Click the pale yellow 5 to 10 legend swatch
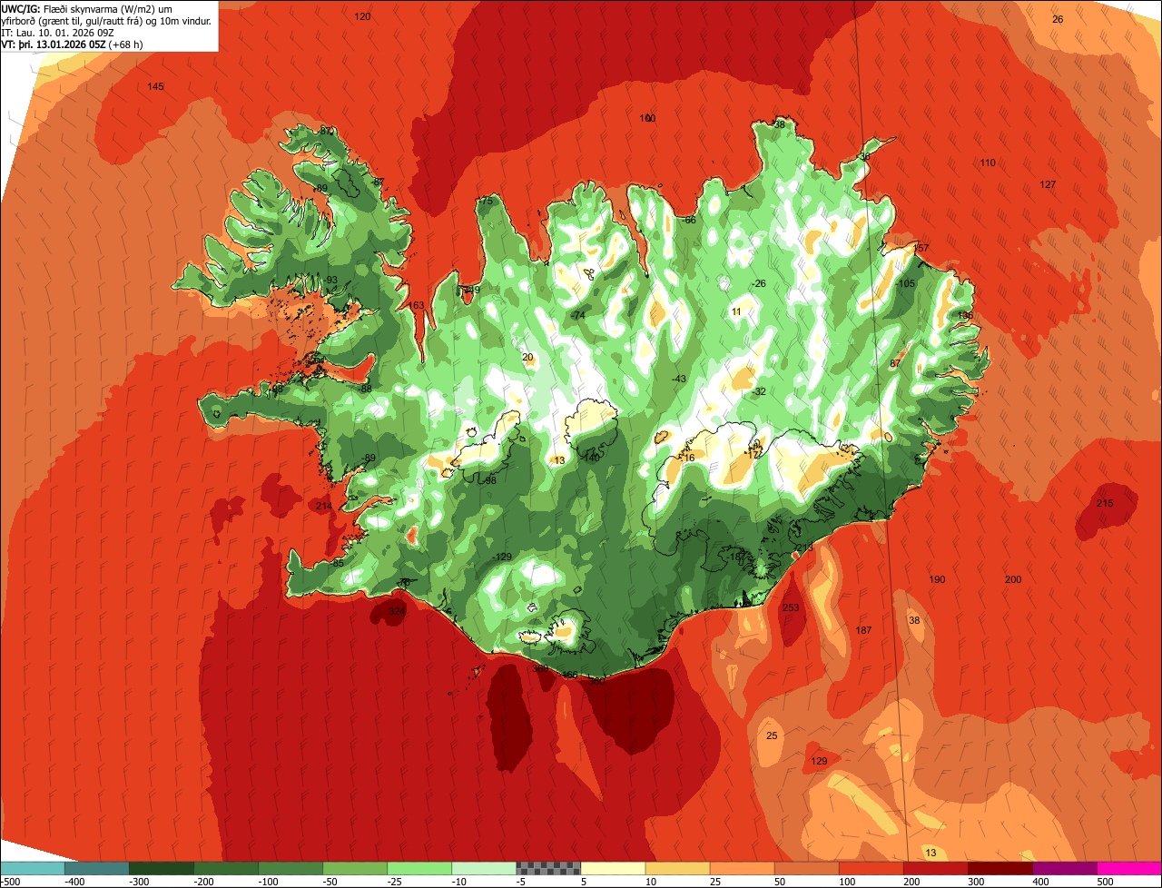This screenshot has height=888, width=1162. pyautogui.click(x=613, y=868)
